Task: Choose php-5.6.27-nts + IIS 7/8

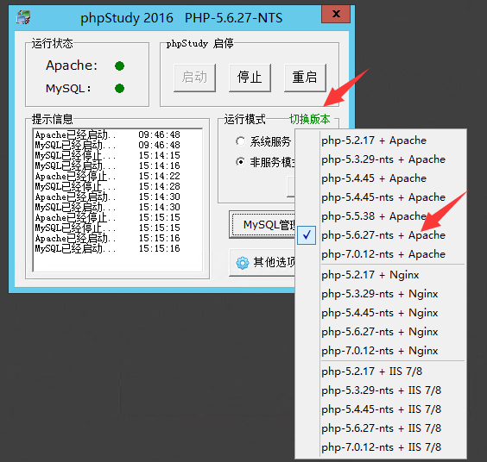Action: [x=381, y=428]
